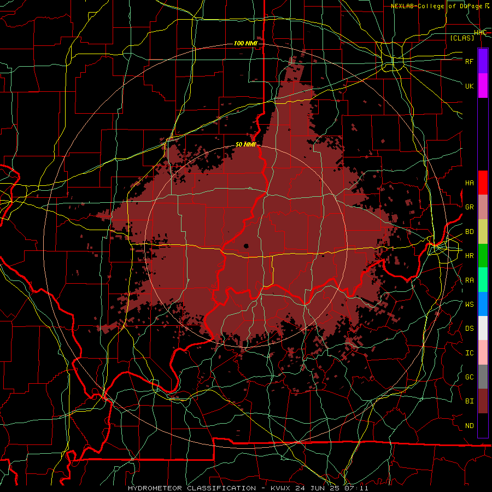Select the HR legend label

[x=470, y=256]
